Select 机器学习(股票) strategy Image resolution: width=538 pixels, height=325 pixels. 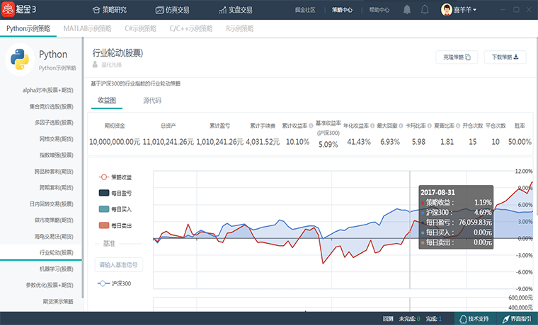click(56, 269)
